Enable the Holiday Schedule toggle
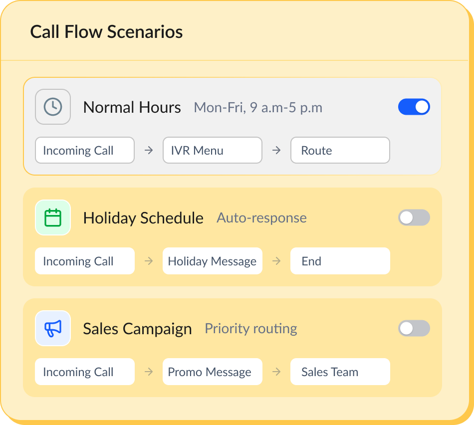The width and height of the screenshot is (474, 425). [x=414, y=217]
